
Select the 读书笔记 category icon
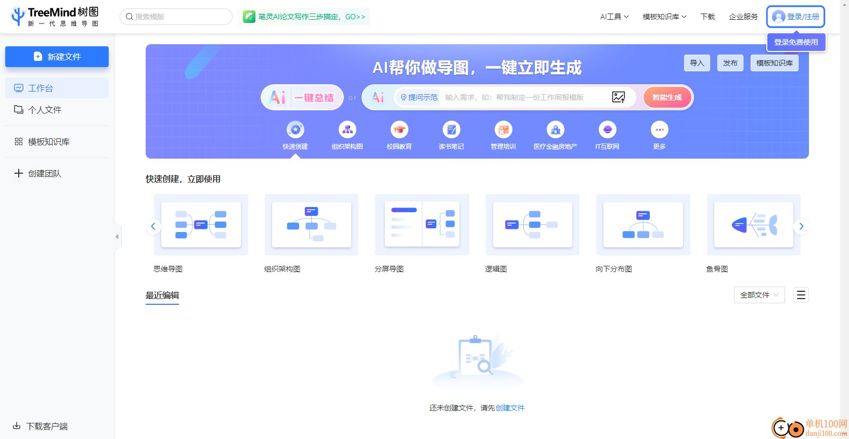(x=452, y=130)
